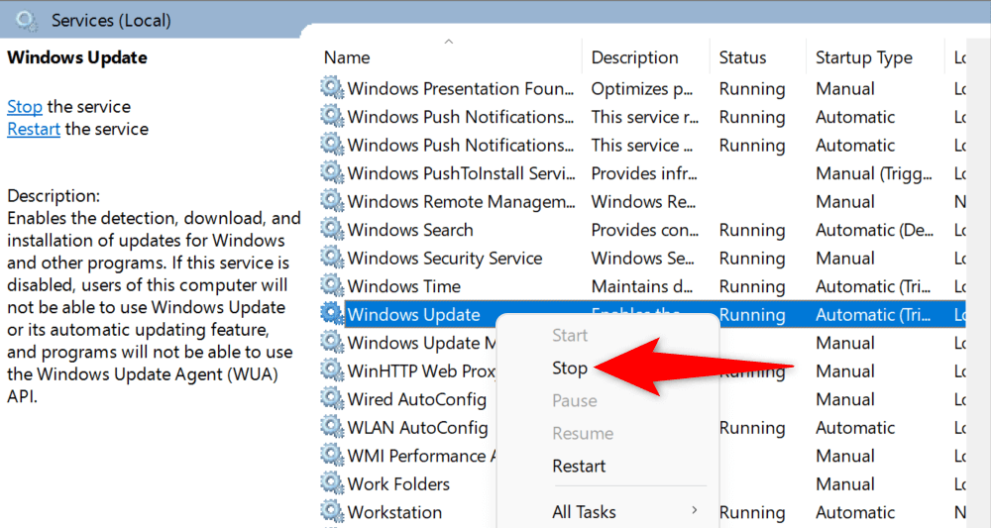Click 'Optimizes p...' description cell
This screenshot has width=991, height=528.
coord(641,88)
